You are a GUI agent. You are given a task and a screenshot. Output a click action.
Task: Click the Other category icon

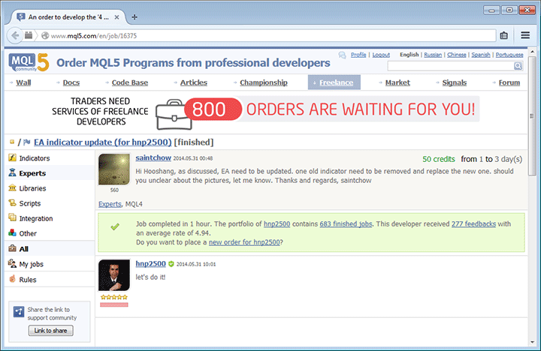coord(13,232)
